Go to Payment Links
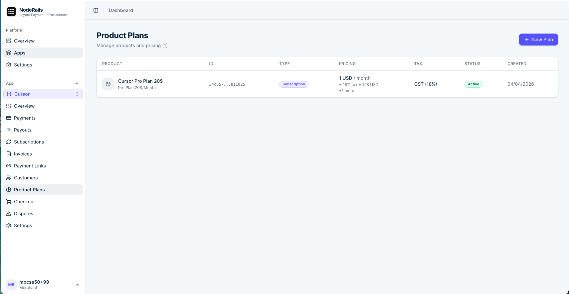The height and width of the screenshot is (294, 569). coord(43,166)
